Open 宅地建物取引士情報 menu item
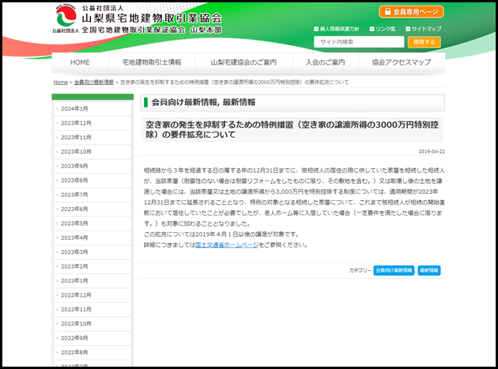The width and height of the screenshot is (498, 369). pyautogui.click(x=152, y=62)
